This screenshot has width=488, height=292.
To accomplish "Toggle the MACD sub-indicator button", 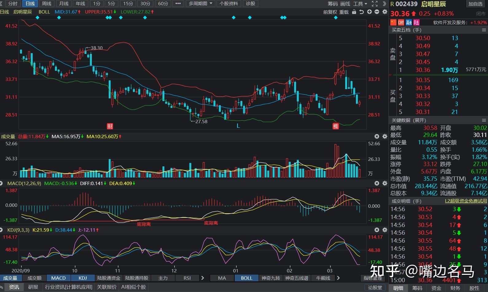I will pos(58,278).
